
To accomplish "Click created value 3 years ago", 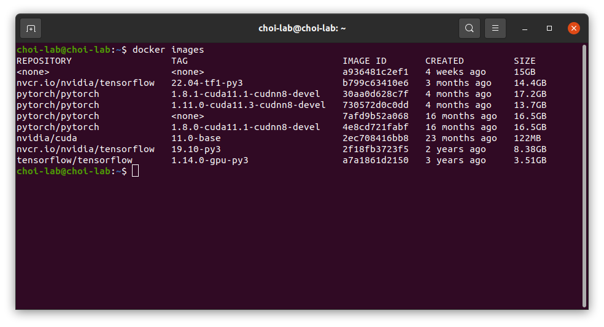I will (455, 160).
